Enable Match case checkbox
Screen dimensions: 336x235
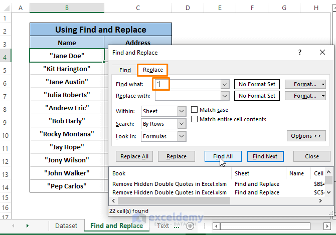tap(194, 110)
